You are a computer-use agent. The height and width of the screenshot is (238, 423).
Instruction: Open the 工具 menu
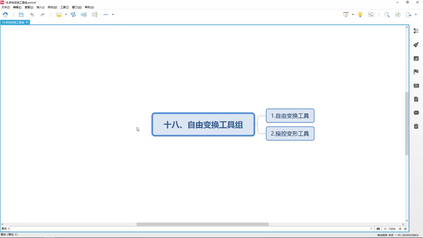coord(64,7)
